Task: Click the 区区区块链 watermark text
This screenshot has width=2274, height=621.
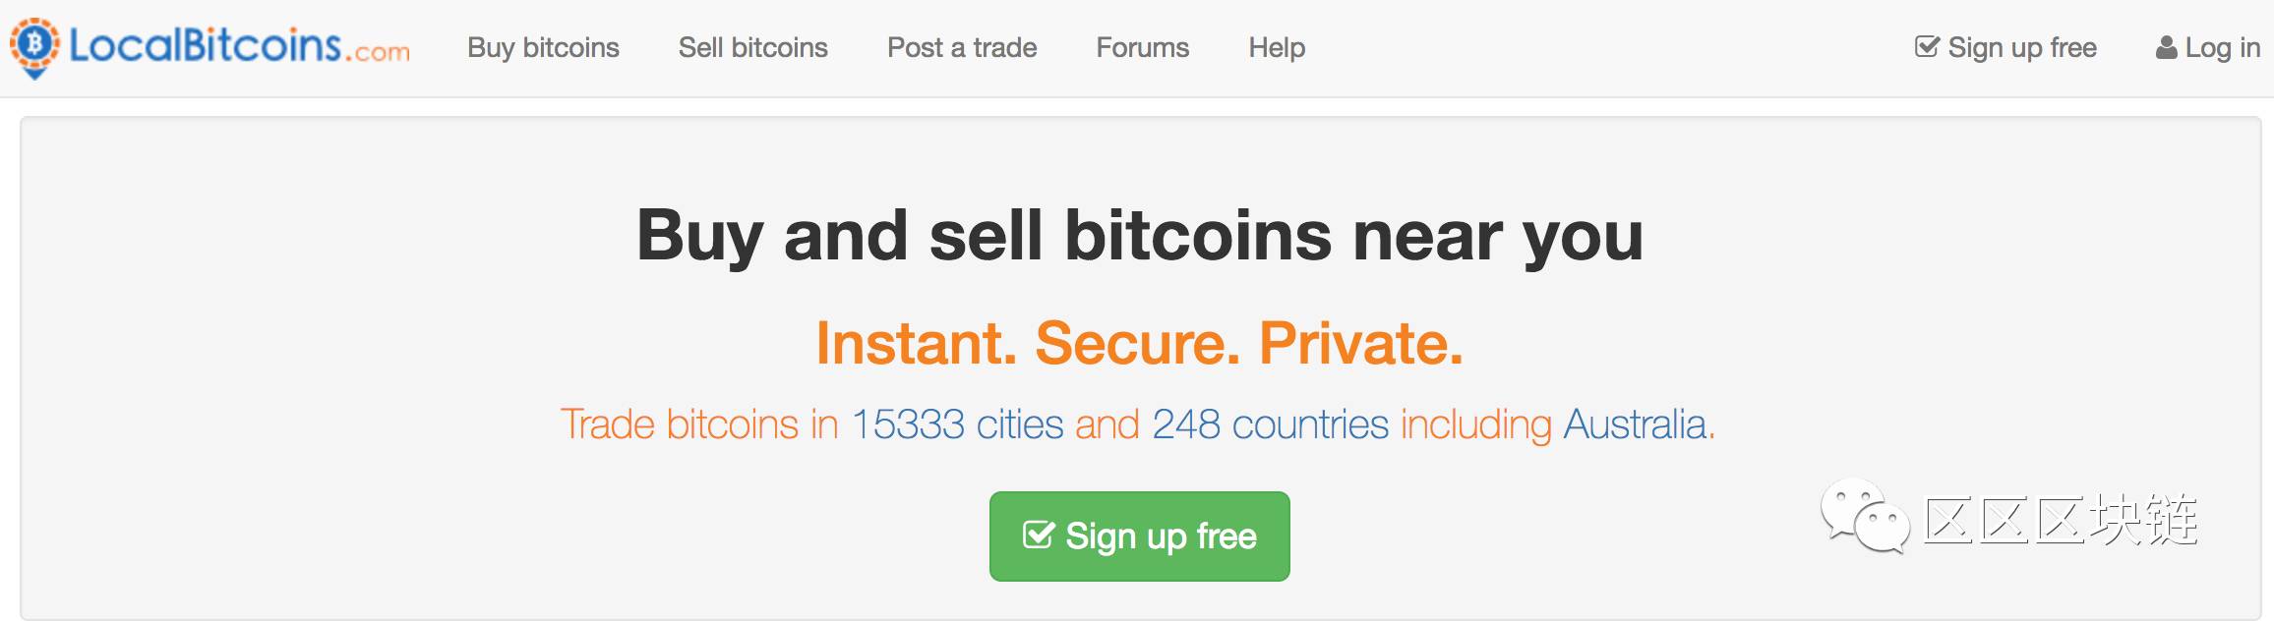Action: pyautogui.click(x=2061, y=519)
